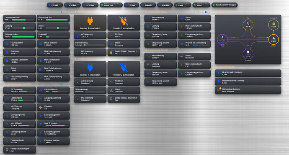Click the Max Zellenspannung icon
The image size is (289, 155).
(41, 78)
